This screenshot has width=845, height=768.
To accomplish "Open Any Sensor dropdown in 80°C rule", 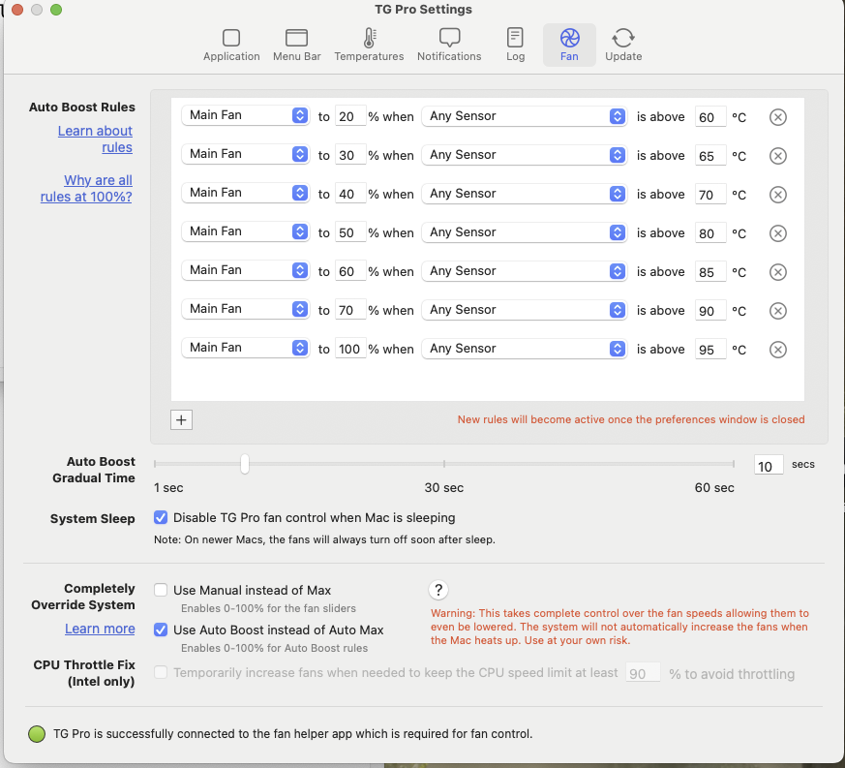I will pos(524,233).
